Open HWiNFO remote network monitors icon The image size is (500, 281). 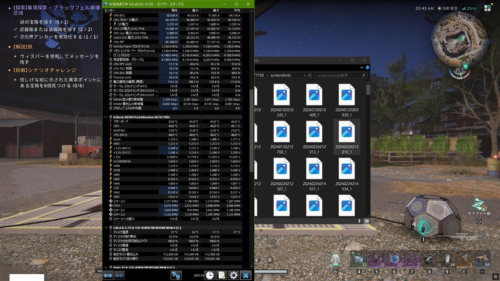click(176, 275)
